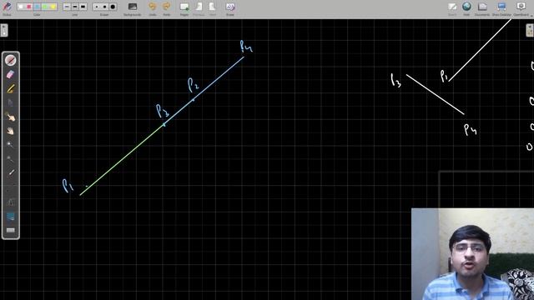The image size is (534, 300).
Task: Select the Scroll page hand tool
Action: 11,131
